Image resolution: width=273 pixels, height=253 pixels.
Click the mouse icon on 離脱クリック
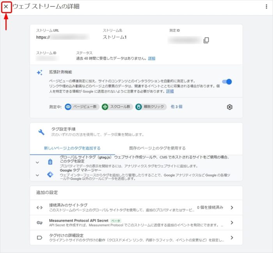coord(138,107)
